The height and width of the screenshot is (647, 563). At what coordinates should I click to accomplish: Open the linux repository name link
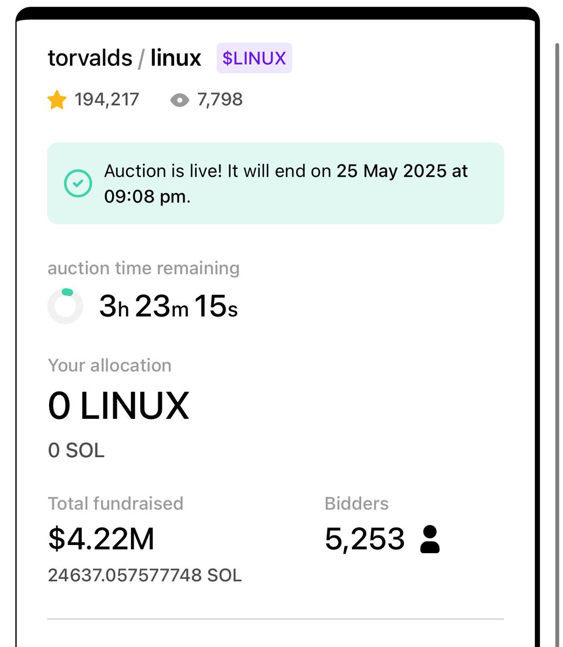point(176,58)
